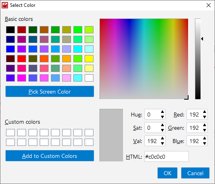215x184 pixels.
Task: Click into the HTML color code field
Action: pos(166,157)
